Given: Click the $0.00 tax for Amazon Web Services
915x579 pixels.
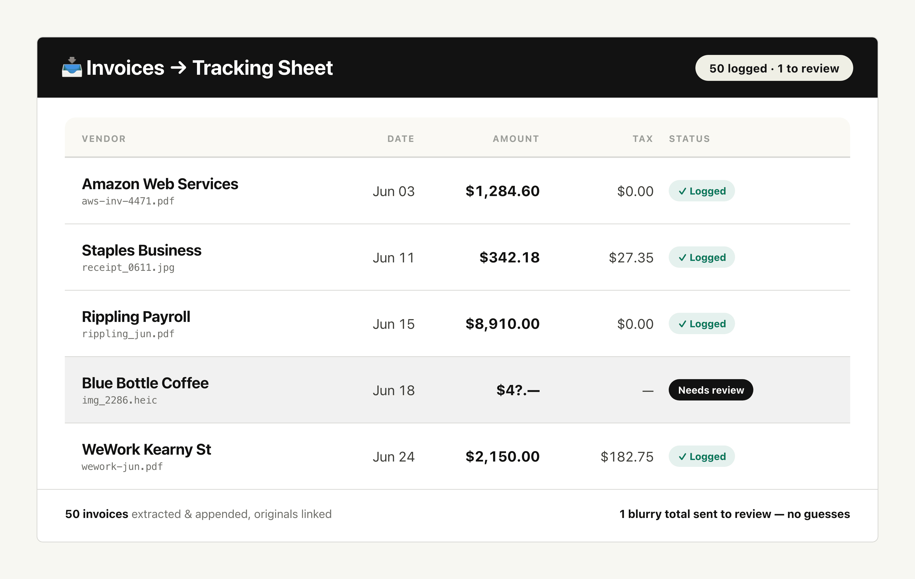Looking at the screenshot, I should pyautogui.click(x=635, y=191).
